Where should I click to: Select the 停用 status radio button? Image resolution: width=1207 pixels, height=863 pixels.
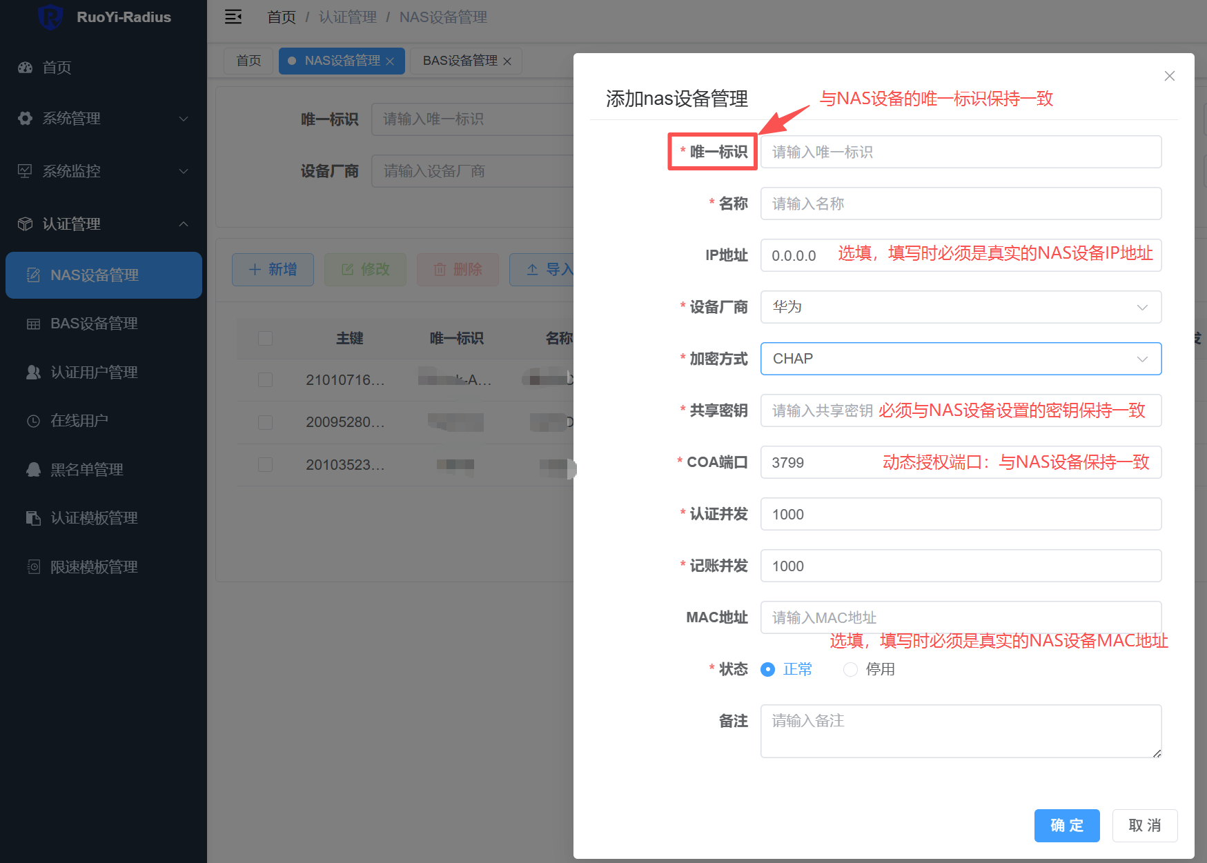coord(850,669)
